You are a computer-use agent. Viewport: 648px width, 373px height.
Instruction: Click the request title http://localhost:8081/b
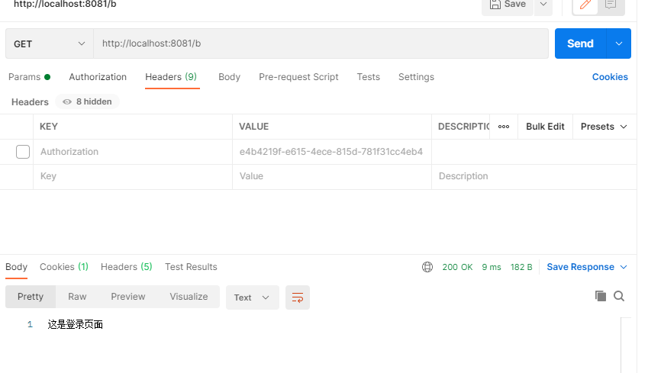tap(65, 5)
